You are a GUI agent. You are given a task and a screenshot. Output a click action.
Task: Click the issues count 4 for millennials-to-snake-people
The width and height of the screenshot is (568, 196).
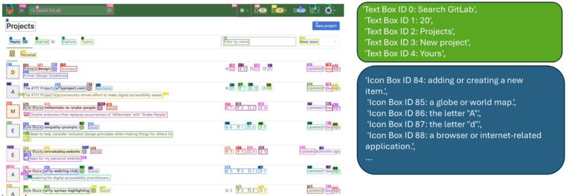263,107
